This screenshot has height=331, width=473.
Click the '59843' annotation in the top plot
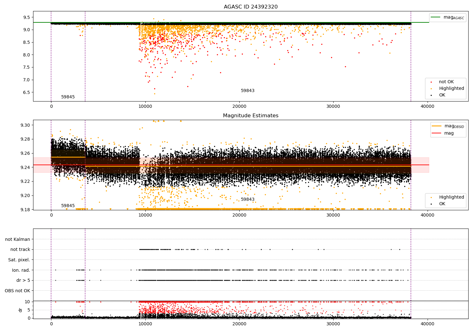(248, 91)
